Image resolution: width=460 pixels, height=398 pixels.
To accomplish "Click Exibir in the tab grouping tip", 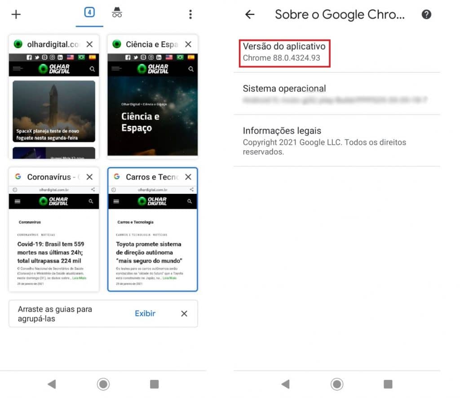I will tap(145, 313).
